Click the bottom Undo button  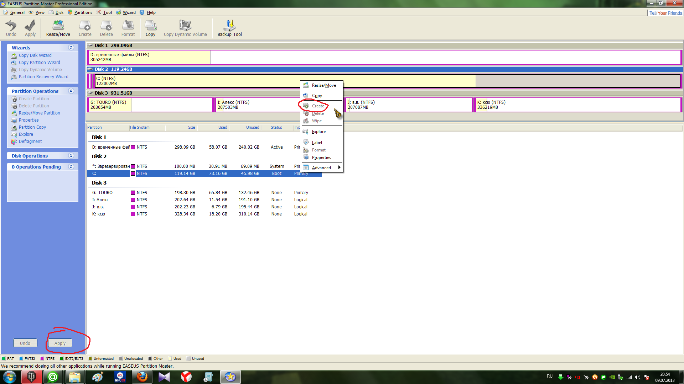click(x=25, y=343)
